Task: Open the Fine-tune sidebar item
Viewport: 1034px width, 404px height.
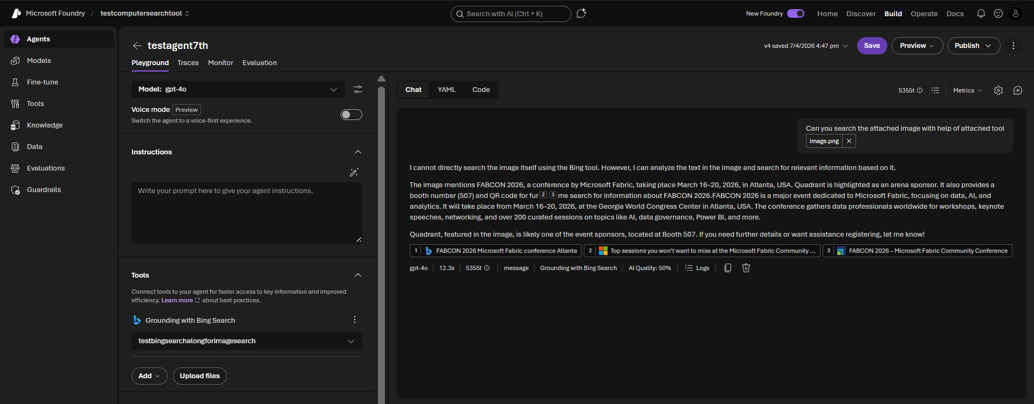Action: click(58, 82)
